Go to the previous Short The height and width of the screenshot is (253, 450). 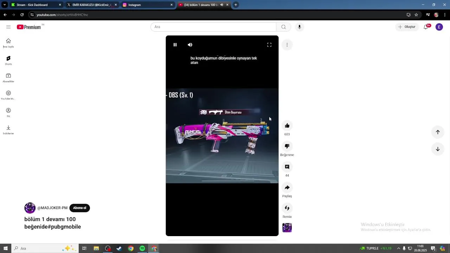click(x=438, y=132)
